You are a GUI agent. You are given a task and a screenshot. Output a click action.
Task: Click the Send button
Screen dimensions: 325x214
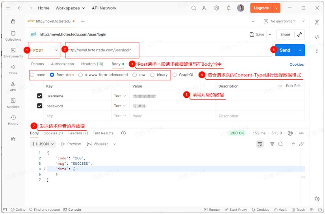[x=285, y=50]
